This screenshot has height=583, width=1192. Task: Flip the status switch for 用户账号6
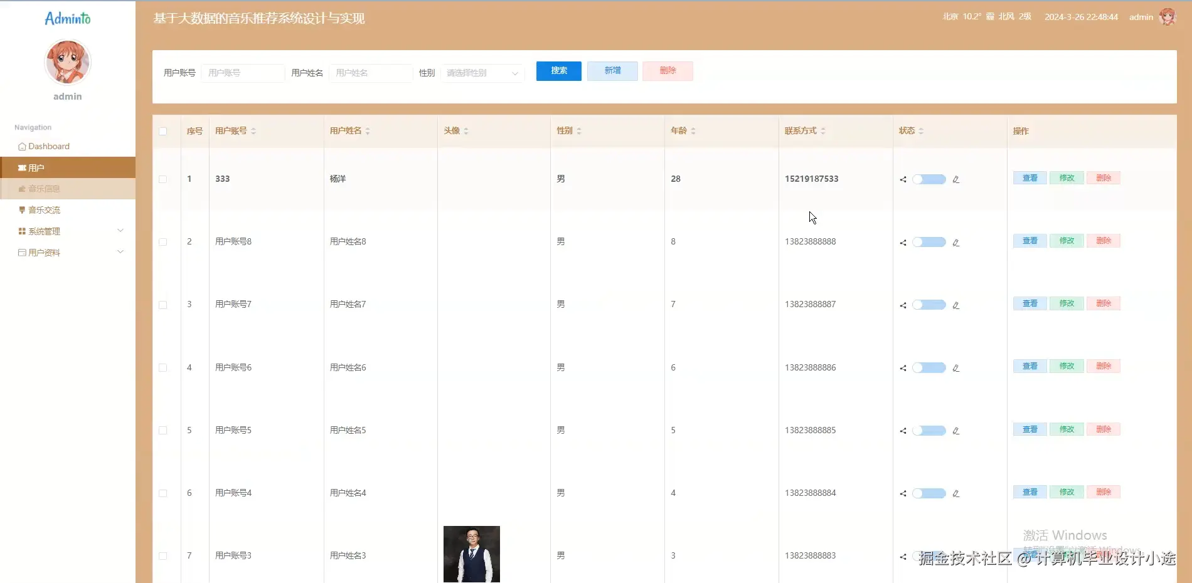point(929,367)
